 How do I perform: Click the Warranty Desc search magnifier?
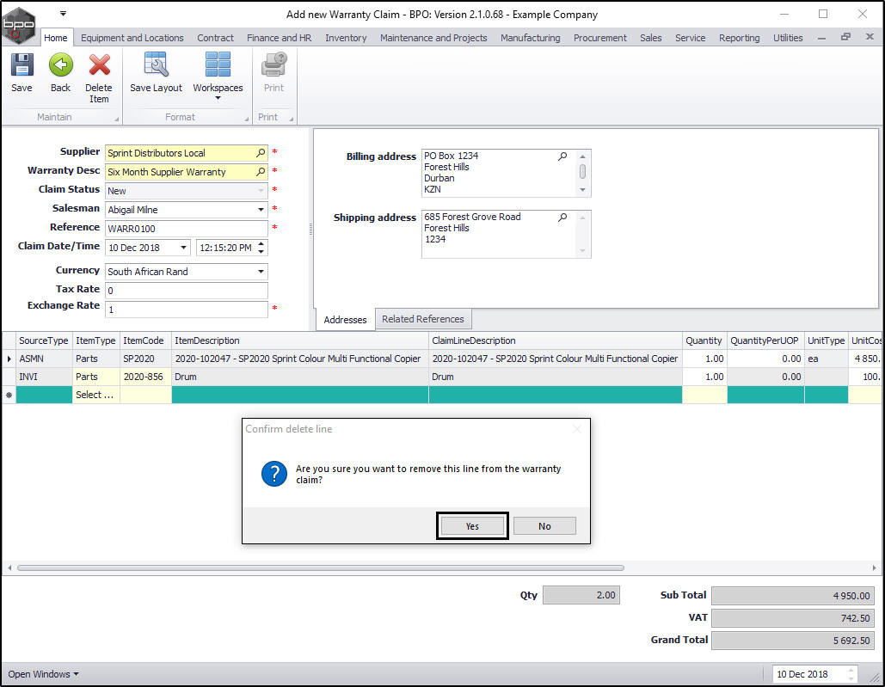tap(261, 171)
